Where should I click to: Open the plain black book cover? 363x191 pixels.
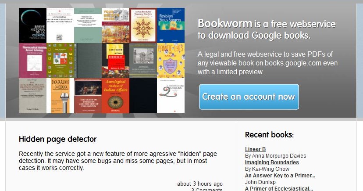coord(143,96)
